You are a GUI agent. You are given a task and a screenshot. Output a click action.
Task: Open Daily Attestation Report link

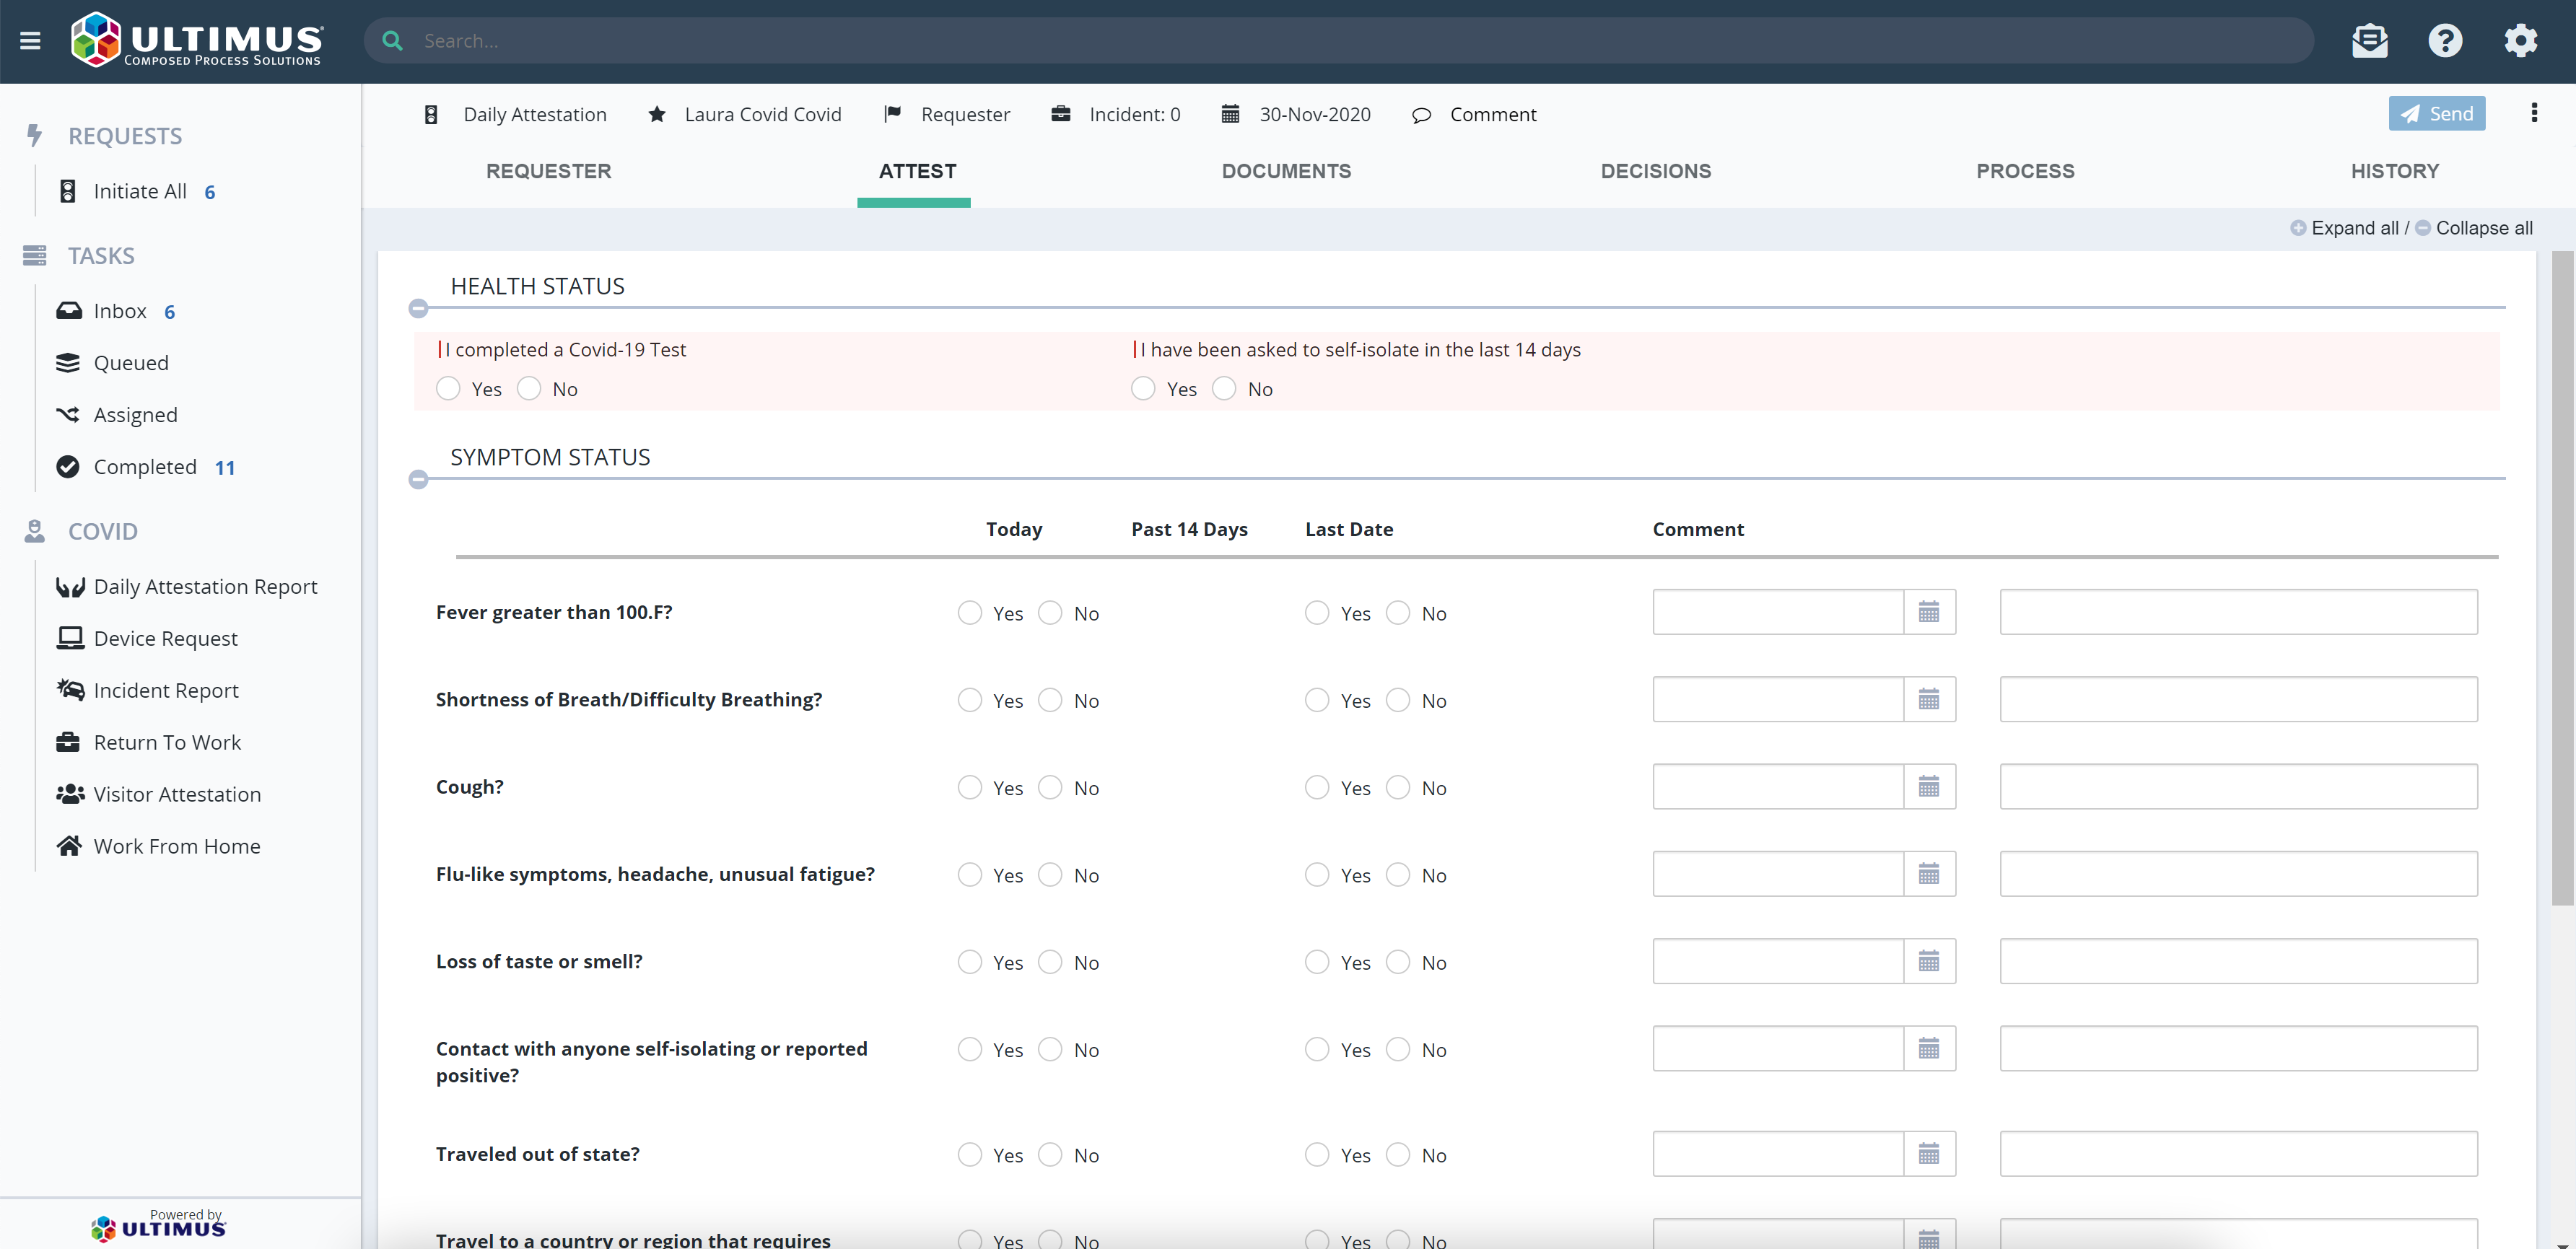pos(205,587)
